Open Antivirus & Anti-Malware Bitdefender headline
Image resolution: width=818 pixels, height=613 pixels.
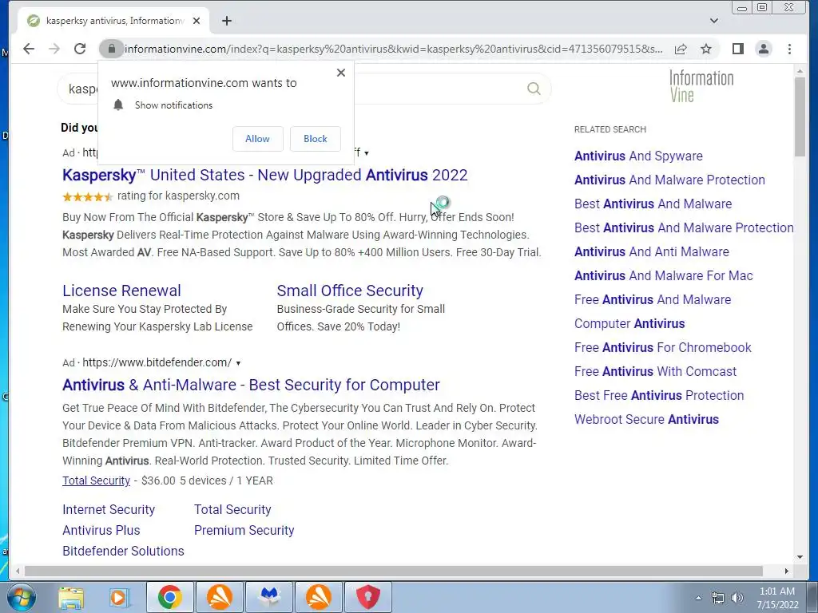[x=251, y=385]
